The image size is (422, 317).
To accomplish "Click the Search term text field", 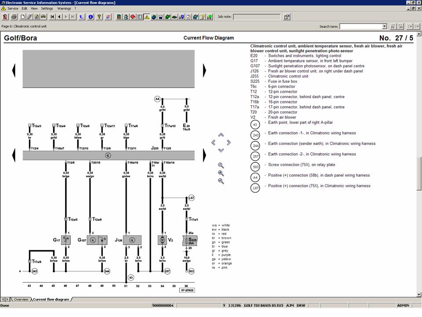I will [361, 26].
